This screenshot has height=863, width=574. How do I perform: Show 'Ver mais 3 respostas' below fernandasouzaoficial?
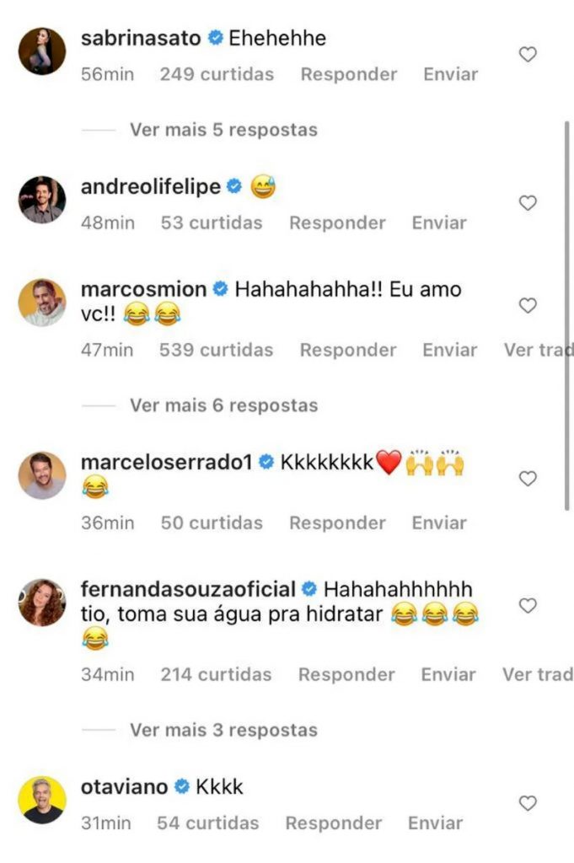tap(223, 730)
